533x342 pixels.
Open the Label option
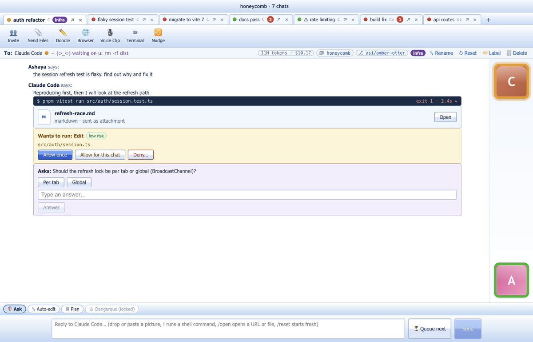[x=491, y=53]
